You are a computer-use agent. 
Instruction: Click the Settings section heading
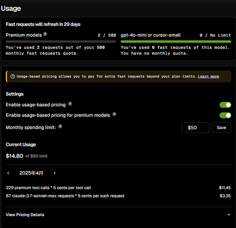pos(15,94)
